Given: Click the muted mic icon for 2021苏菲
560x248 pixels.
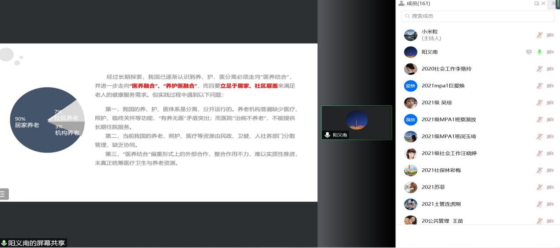Looking at the screenshot, I should (539, 187).
